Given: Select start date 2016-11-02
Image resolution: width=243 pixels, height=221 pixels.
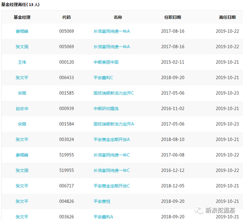Looking at the screenshot, I should pos(173,109).
